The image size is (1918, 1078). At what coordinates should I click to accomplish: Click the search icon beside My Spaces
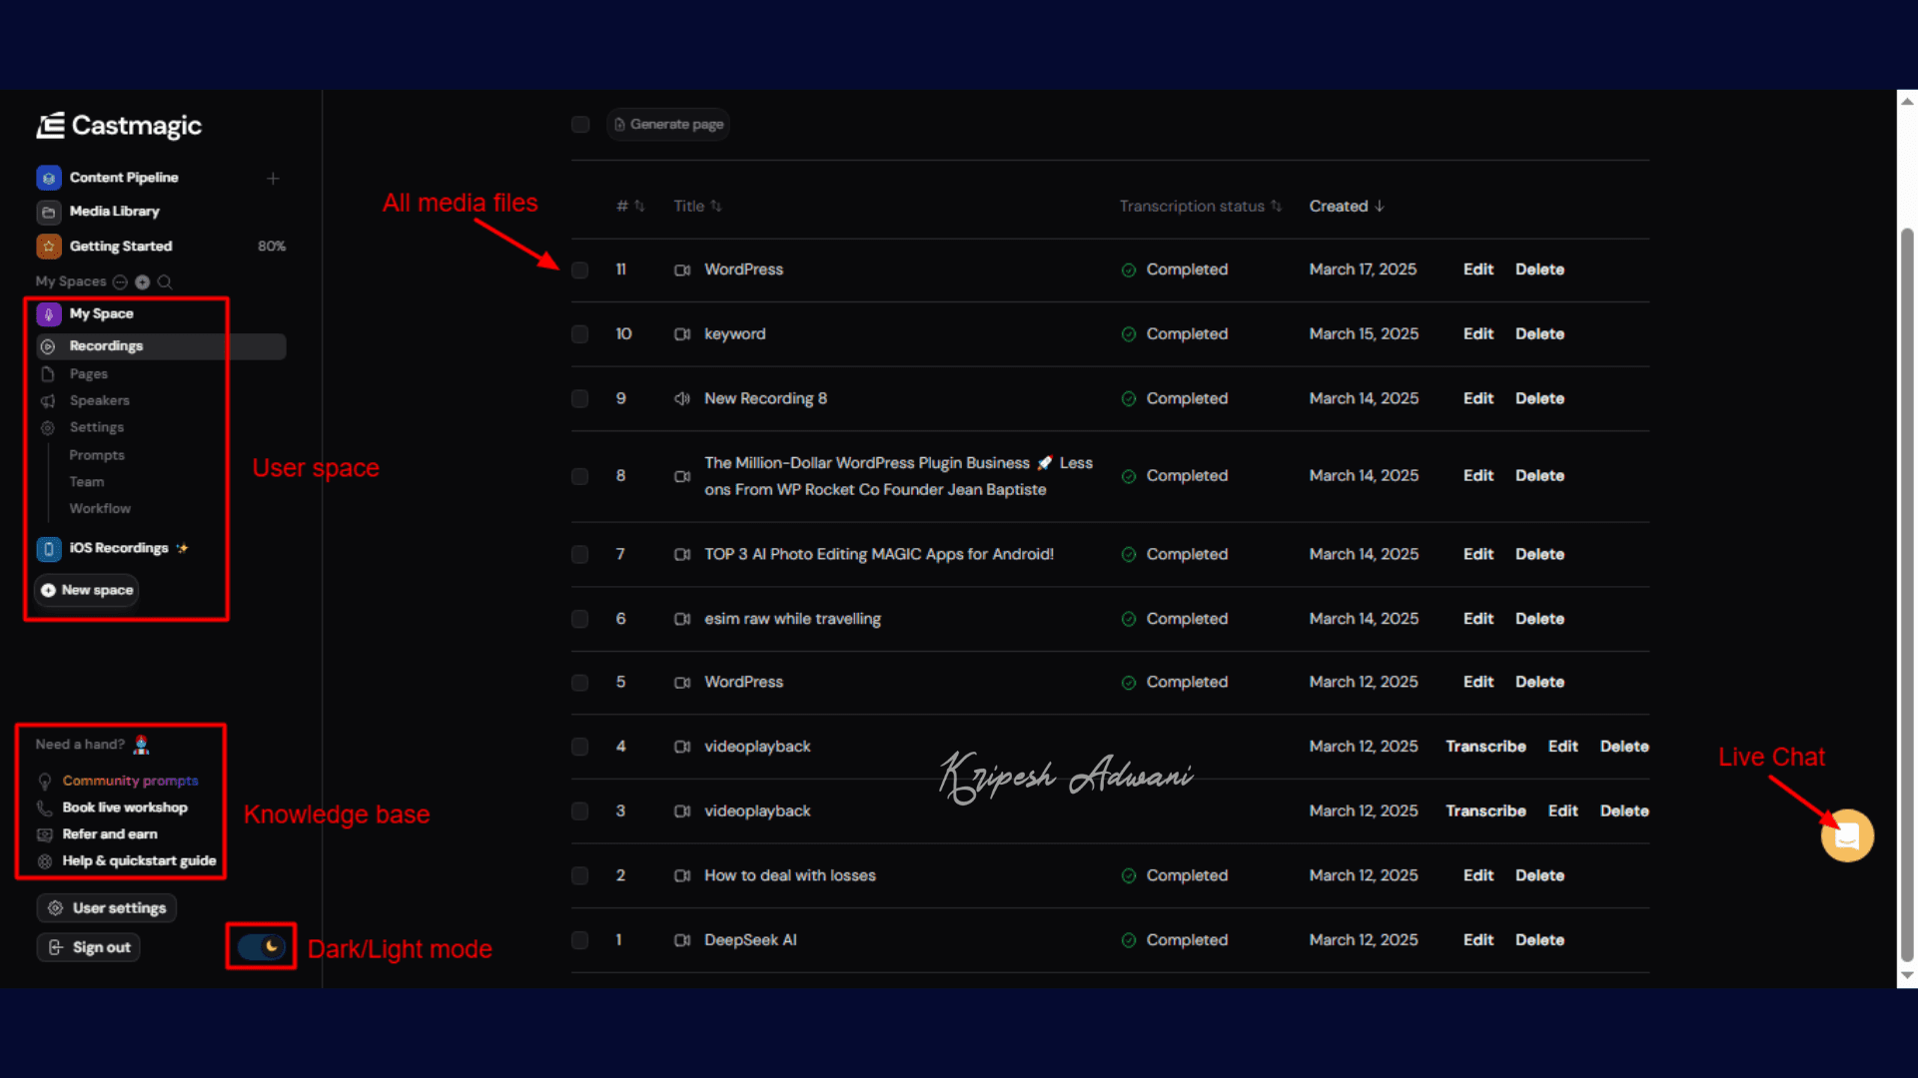click(x=165, y=282)
